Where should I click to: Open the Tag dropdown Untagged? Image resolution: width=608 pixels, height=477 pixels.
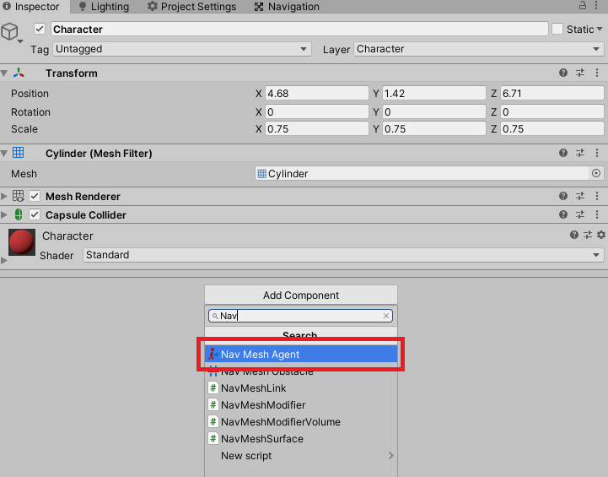pyautogui.click(x=182, y=49)
